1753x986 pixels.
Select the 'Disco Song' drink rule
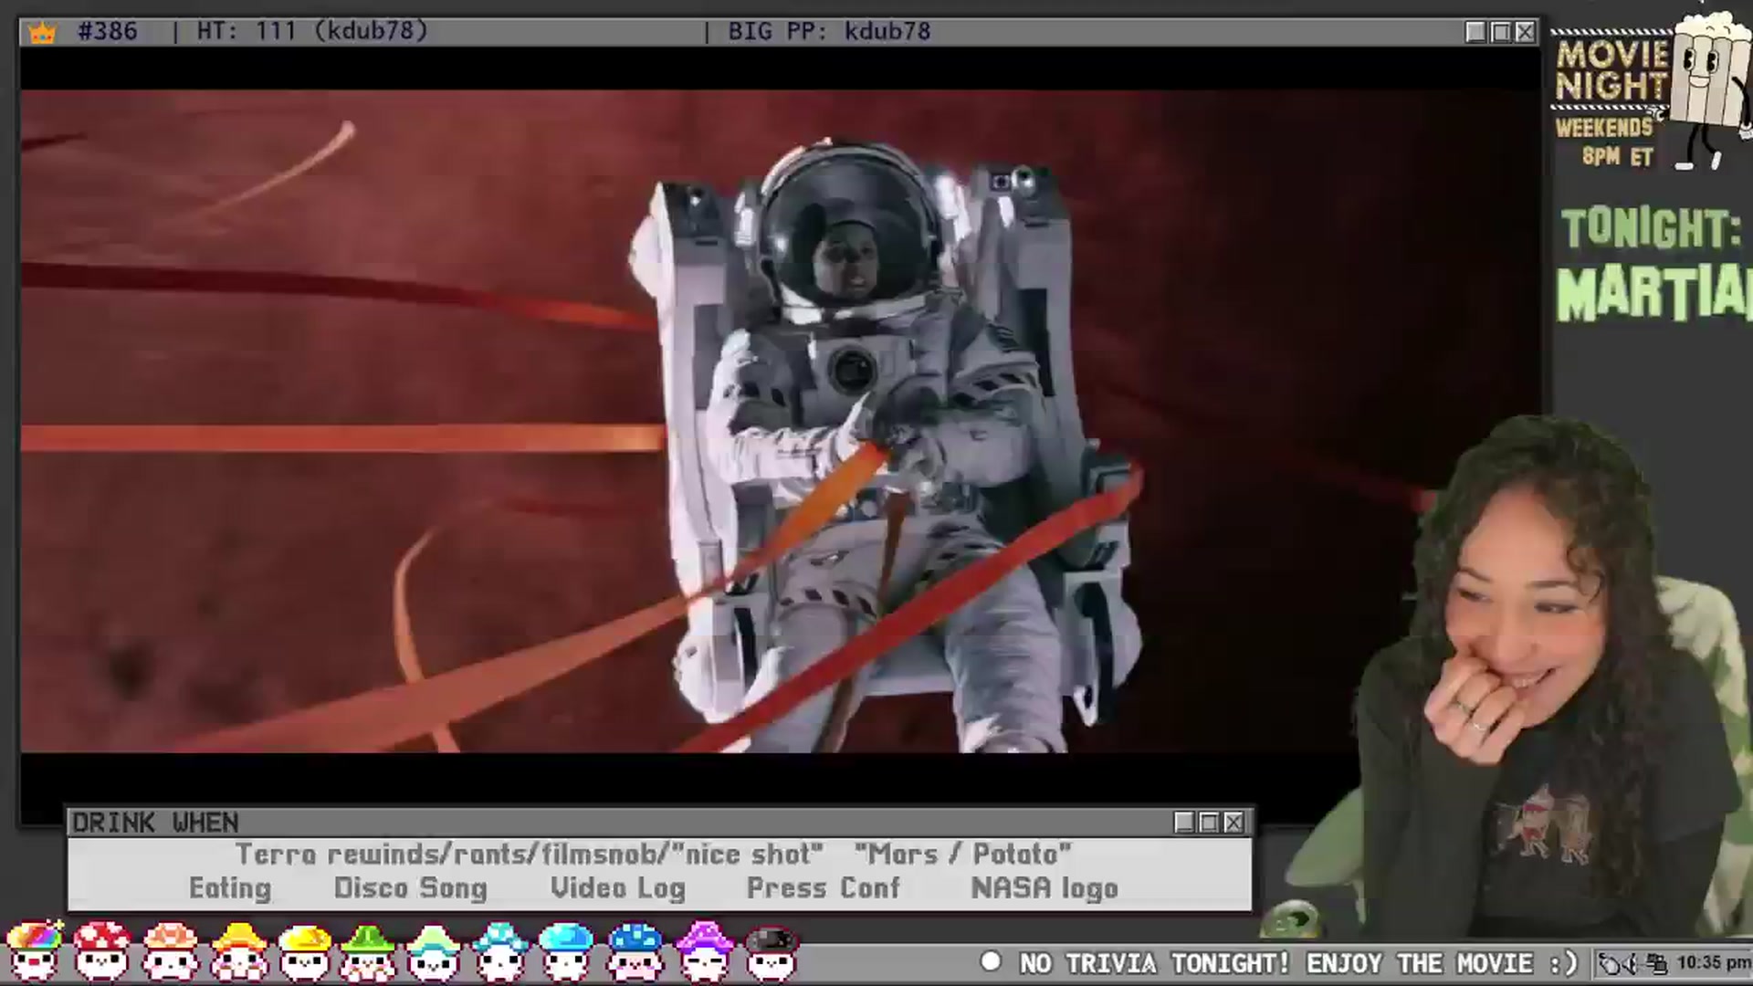tap(410, 888)
